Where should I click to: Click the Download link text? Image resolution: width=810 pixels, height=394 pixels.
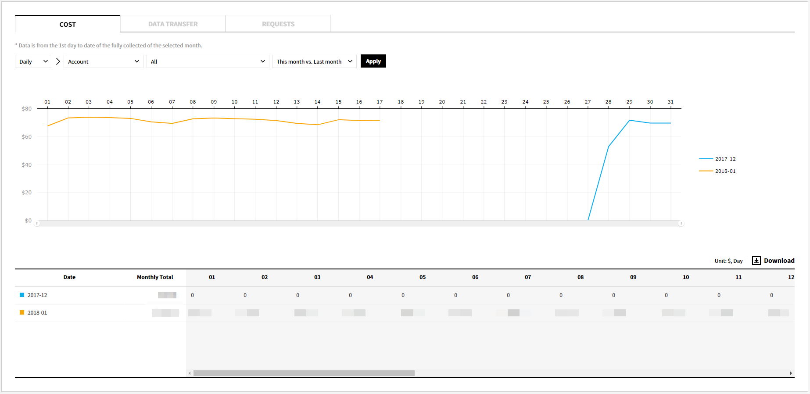779,261
